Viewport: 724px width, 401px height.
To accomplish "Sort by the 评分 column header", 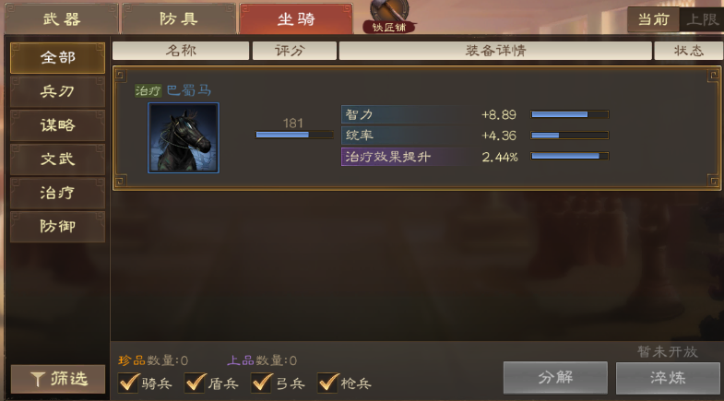I will coord(294,51).
